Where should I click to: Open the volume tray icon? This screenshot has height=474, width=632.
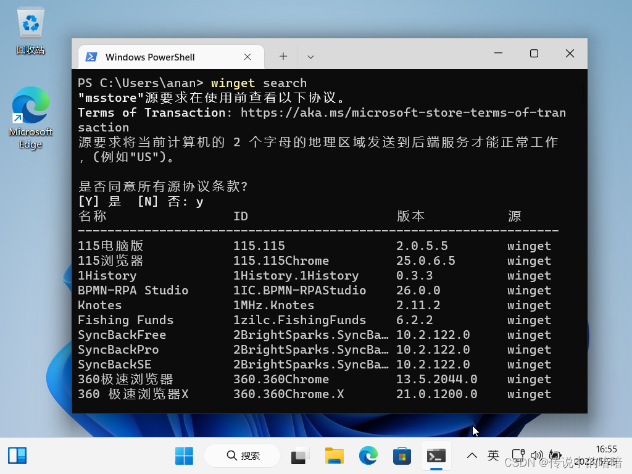pyautogui.click(x=536, y=456)
